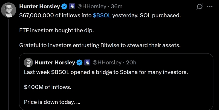Click the verified badge in the quoted post

tap(79, 63)
